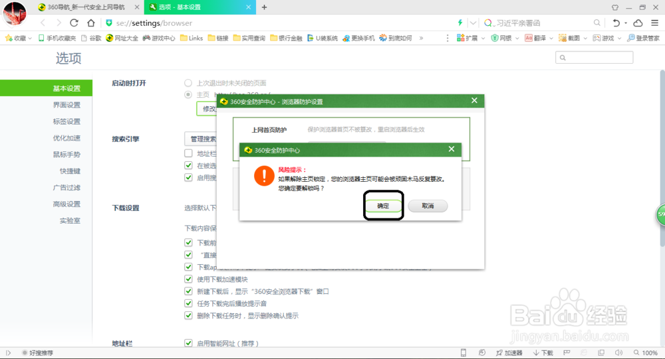Image resolution: width=665 pixels, height=359 pixels.
Task: Expand the 游戏 dropdown arrow
Action: (x=619, y=38)
